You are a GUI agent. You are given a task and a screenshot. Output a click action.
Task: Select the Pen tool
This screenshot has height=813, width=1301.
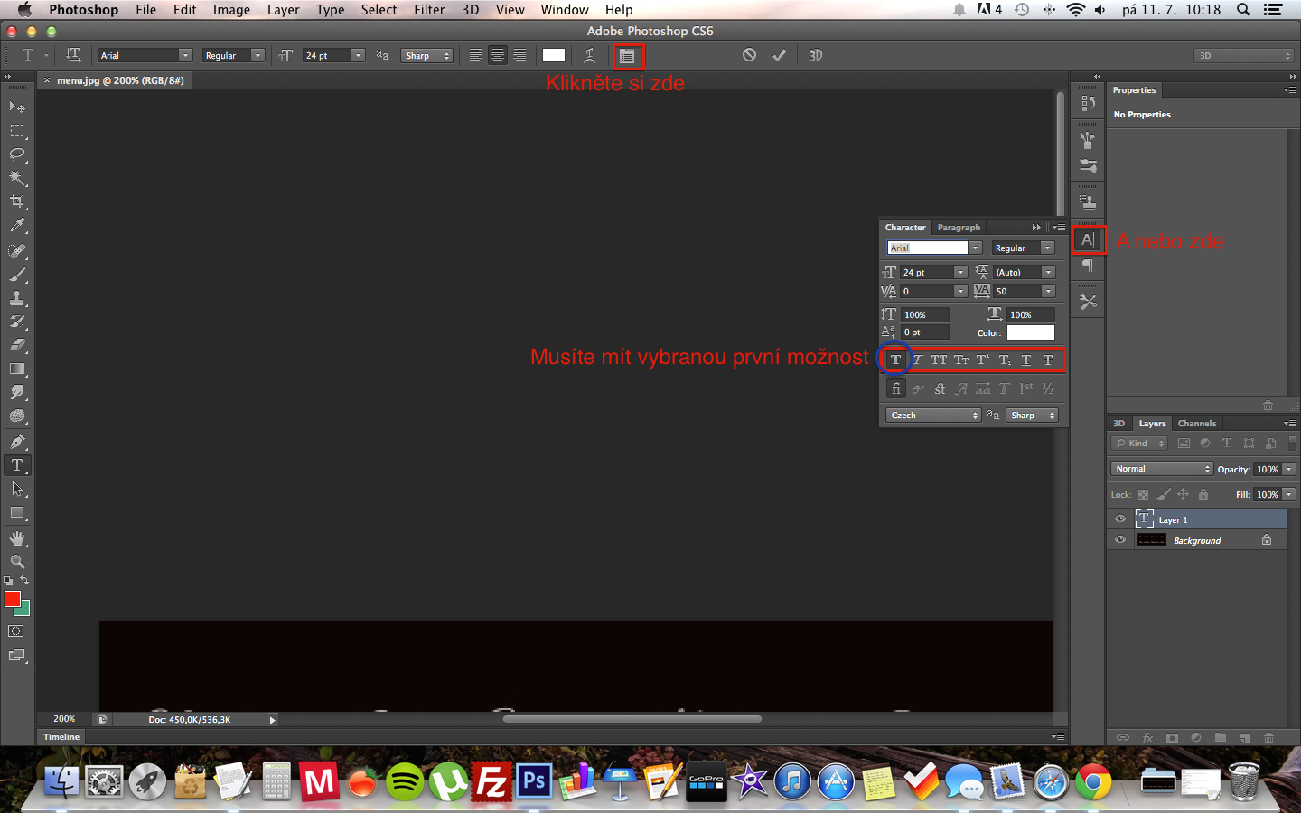pyautogui.click(x=17, y=442)
